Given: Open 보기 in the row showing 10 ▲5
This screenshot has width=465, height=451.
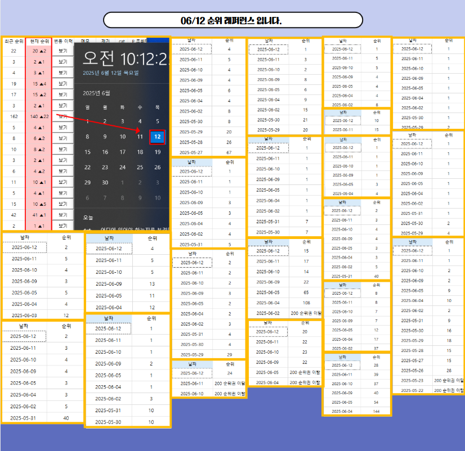Looking at the screenshot, I should click(x=62, y=204).
